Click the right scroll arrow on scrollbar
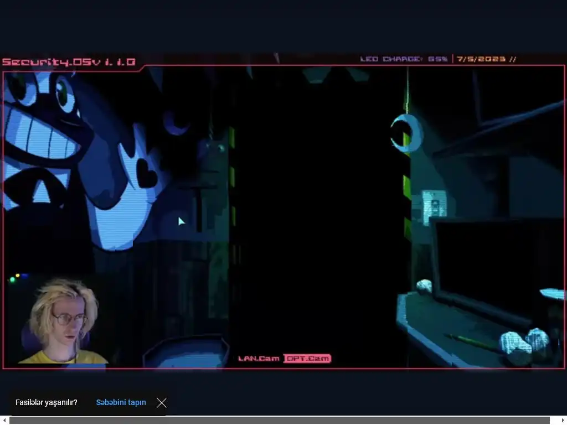567x425 pixels. pyautogui.click(x=563, y=421)
